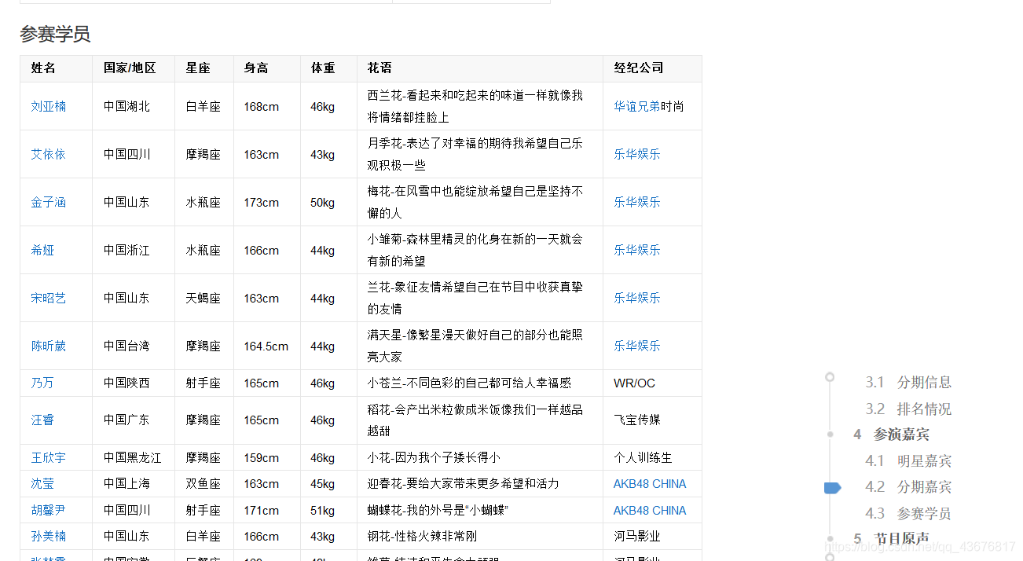
Task: Open the 宋昭艺 contestant page
Action: 49,298
